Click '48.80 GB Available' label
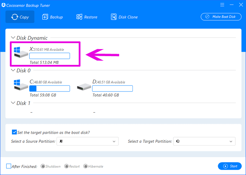This screenshot has height=175, width=246. click(x=48, y=82)
